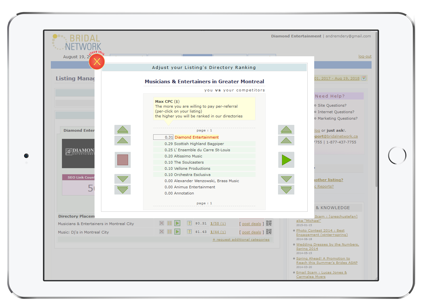
Task: Click left double-down arrow to jump to bottom
Action: 123,190
